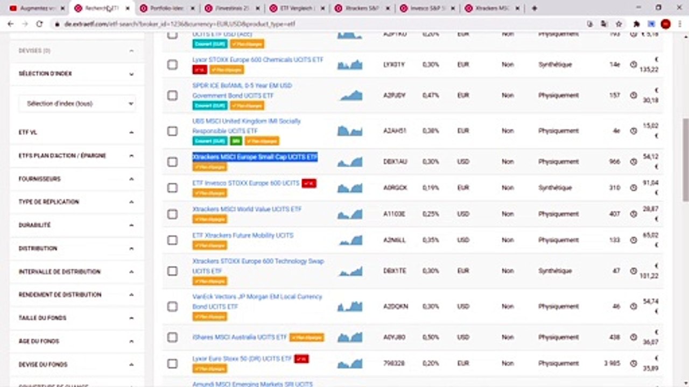This screenshot has height=387, width=689.
Task: Tick the Xtrackers MSCI World Value checkbox
Action: 172,214
